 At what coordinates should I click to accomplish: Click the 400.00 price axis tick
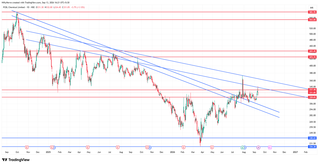coord(312,66)
